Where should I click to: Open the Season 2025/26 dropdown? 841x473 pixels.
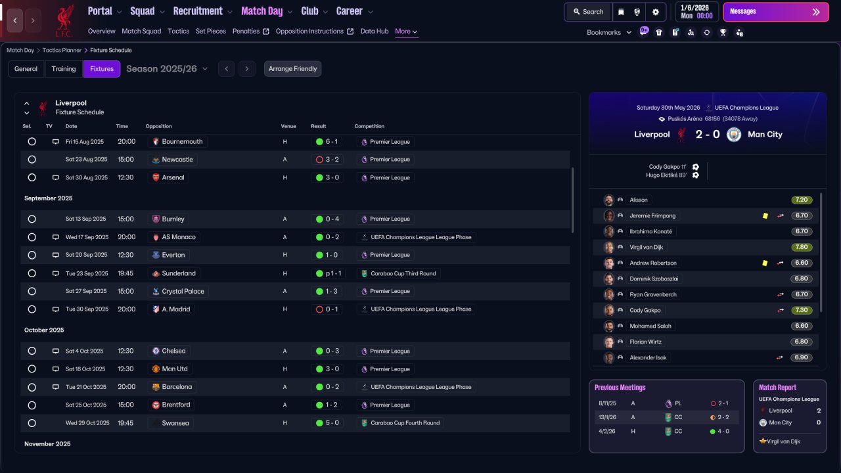pyautogui.click(x=167, y=69)
